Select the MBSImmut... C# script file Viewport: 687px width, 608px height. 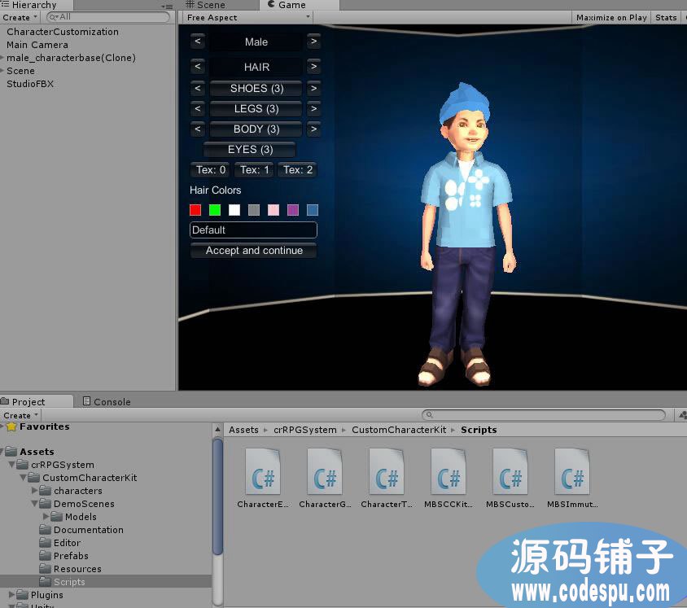[572, 479]
